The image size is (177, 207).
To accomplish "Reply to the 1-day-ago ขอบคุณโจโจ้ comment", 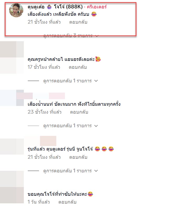I will coord(67,202).
